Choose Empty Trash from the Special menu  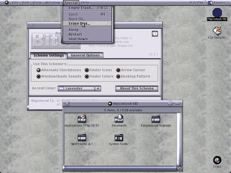click(87, 8)
